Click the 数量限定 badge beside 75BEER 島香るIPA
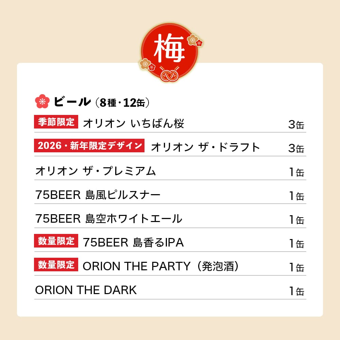 pos(56,242)
